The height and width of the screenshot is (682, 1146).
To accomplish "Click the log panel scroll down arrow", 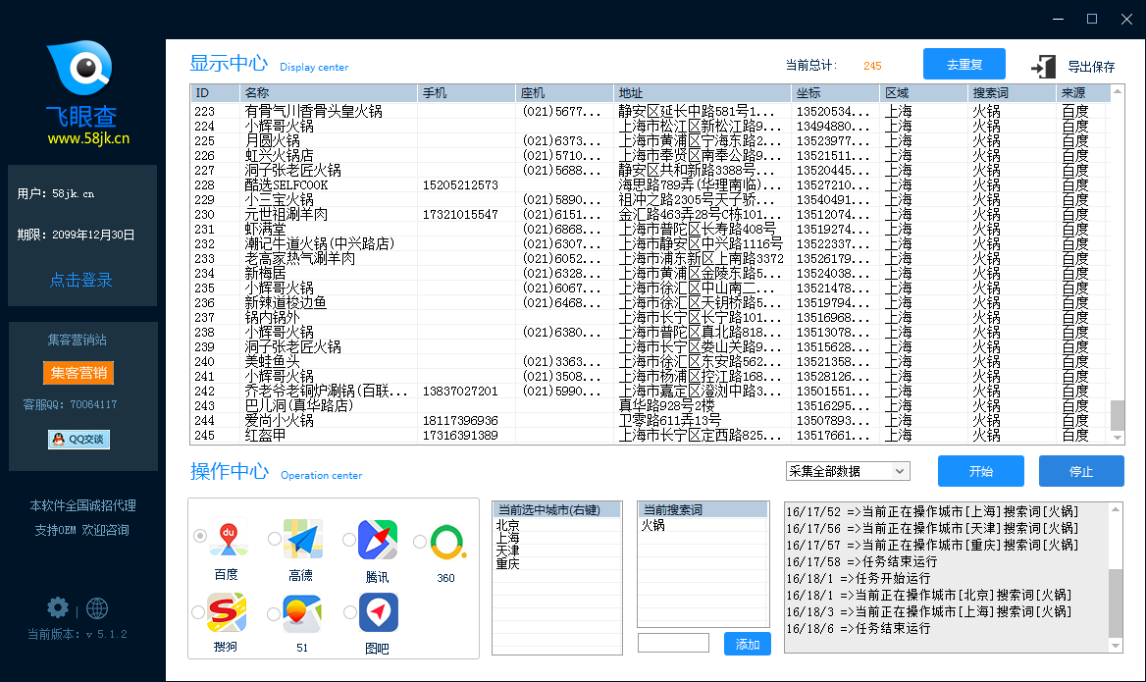I will (1116, 646).
